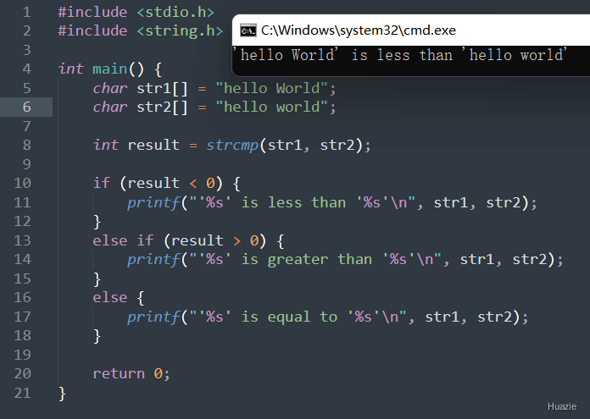Click the closing brace on line 18

(x=97, y=336)
